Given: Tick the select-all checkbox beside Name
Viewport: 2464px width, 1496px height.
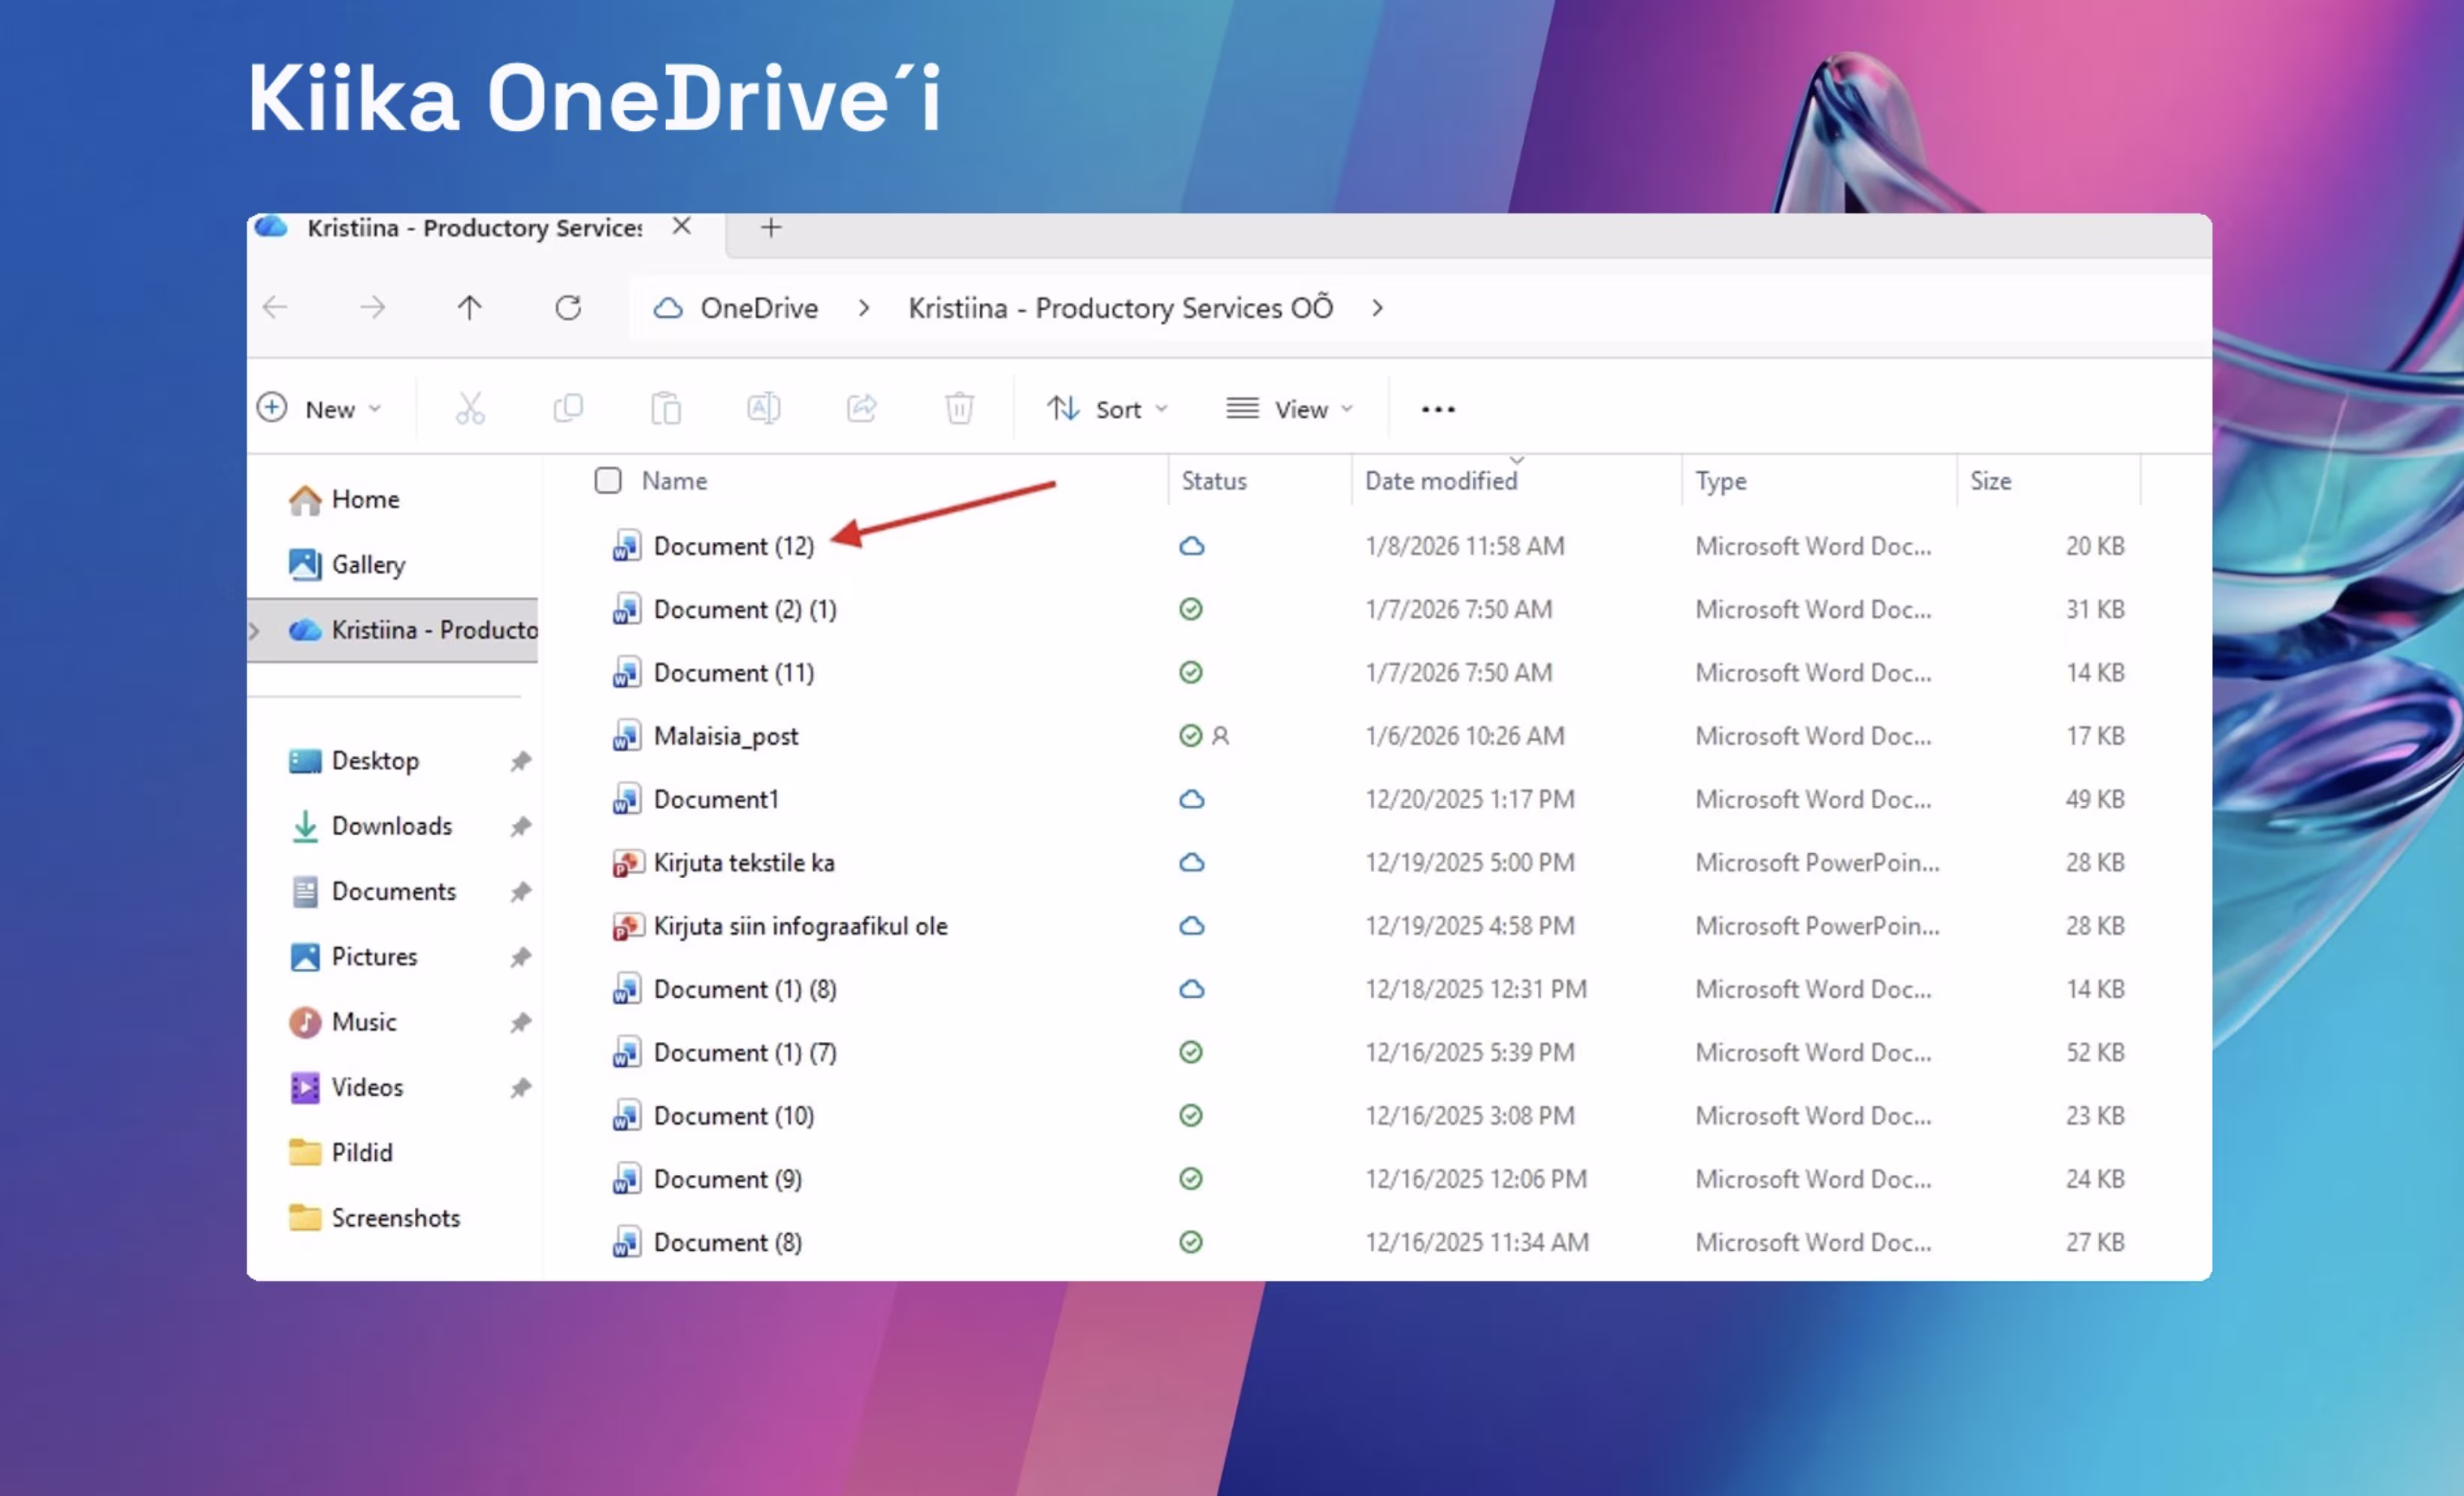Looking at the screenshot, I should (x=608, y=481).
